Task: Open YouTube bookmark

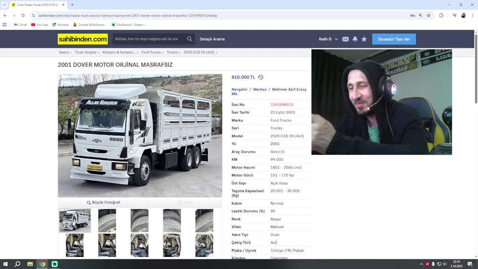Action: pyautogui.click(x=40, y=25)
